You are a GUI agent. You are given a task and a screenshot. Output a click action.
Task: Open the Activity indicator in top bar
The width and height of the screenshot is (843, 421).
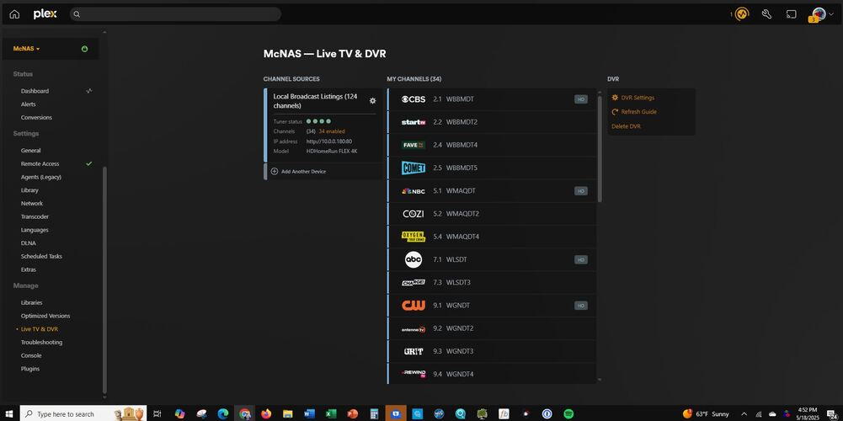point(742,14)
